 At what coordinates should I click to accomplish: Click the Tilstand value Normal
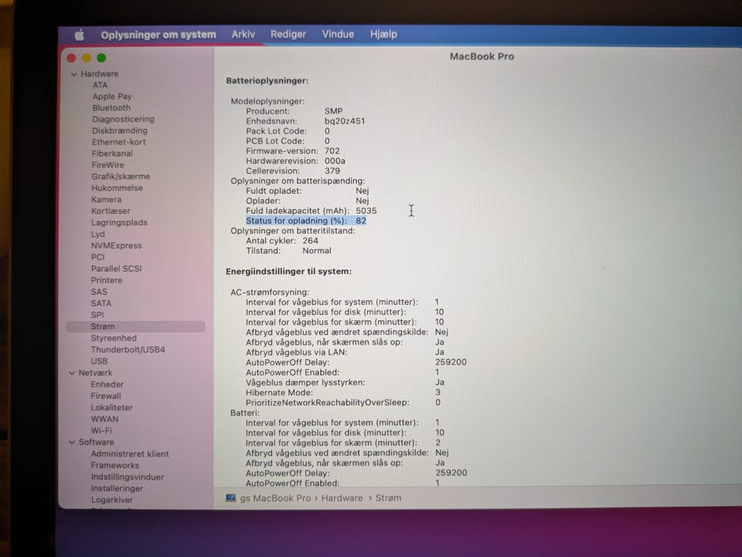pos(317,250)
